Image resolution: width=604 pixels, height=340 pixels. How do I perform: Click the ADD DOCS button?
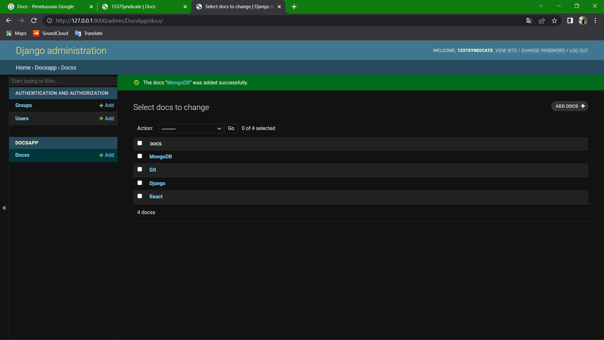pyautogui.click(x=569, y=106)
